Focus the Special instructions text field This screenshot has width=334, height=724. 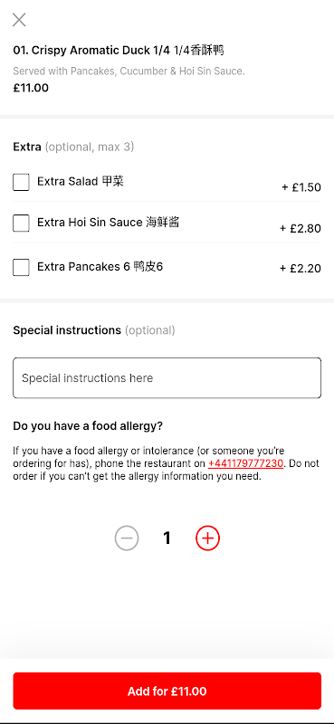167,377
